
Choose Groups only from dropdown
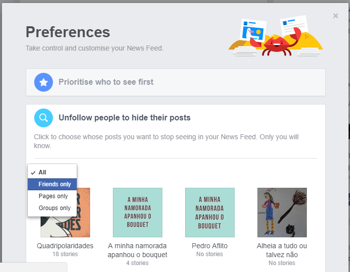tap(54, 208)
